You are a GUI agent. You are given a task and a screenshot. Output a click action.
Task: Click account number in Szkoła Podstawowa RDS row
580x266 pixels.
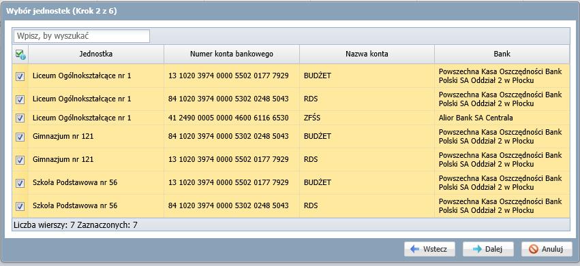[232, 205]
